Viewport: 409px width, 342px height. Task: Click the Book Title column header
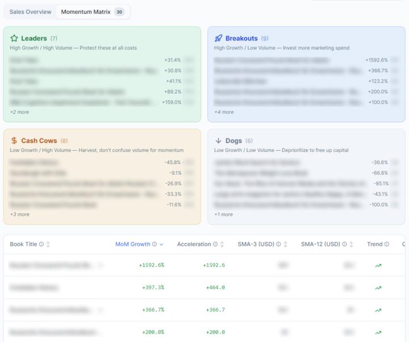click(23, 244)
